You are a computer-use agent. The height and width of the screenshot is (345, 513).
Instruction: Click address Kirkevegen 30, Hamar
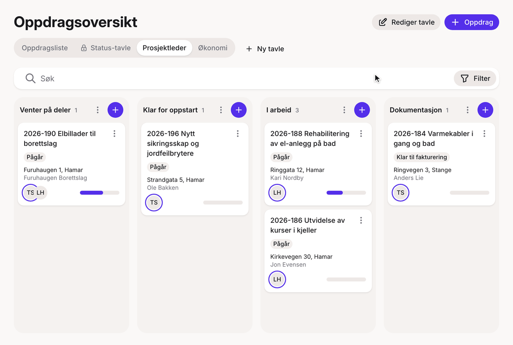[301, 257]
